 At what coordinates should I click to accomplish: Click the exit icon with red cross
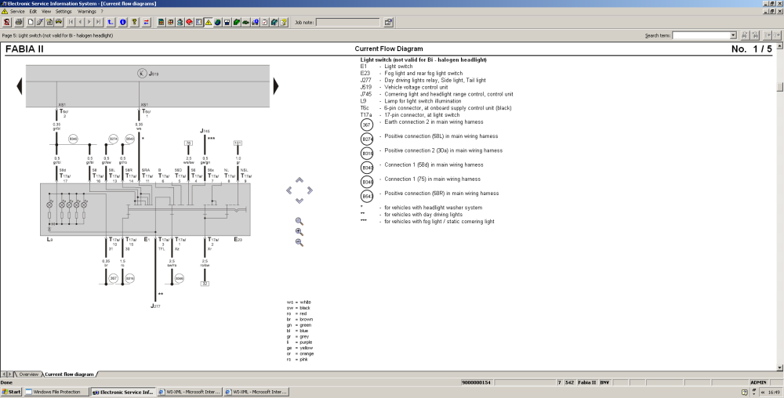[6, 22]
